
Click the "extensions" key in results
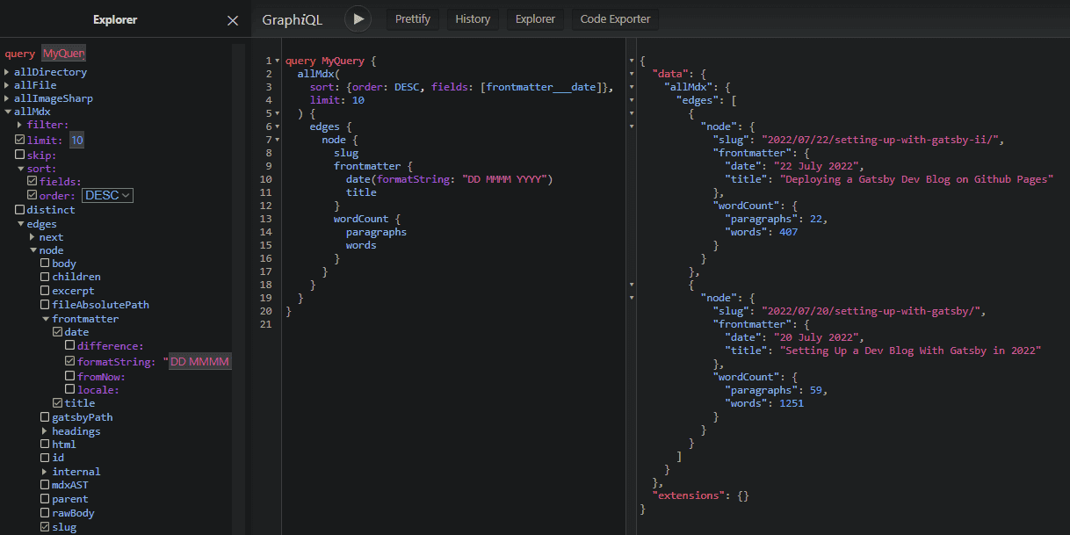(x=688, y=495)
